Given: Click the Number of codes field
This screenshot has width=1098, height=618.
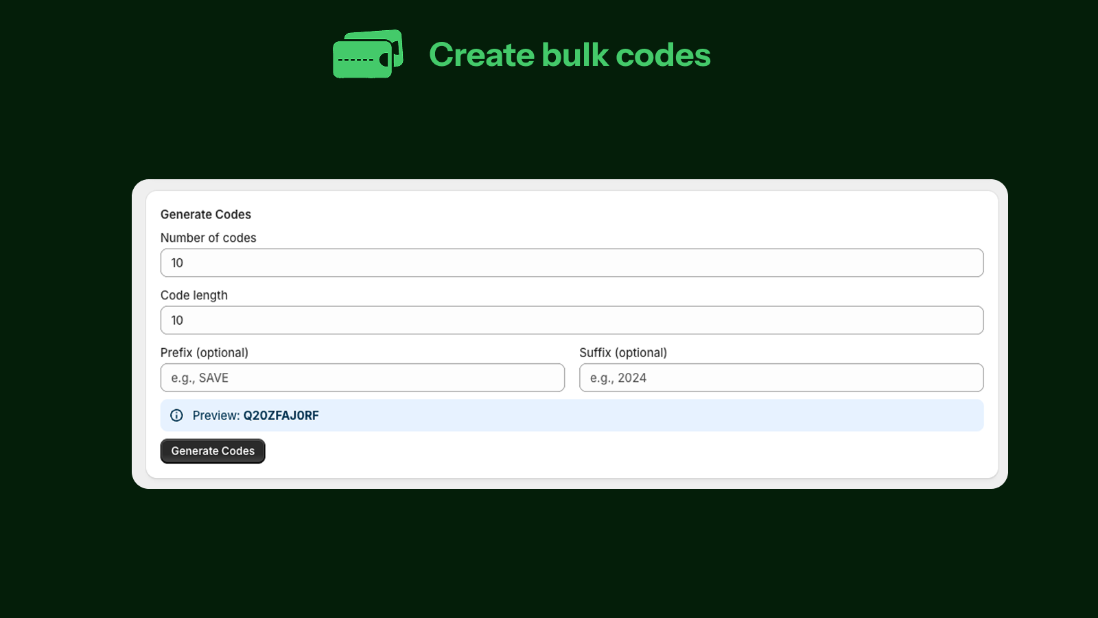Looking at the screenshot, I should pos(572,262).
